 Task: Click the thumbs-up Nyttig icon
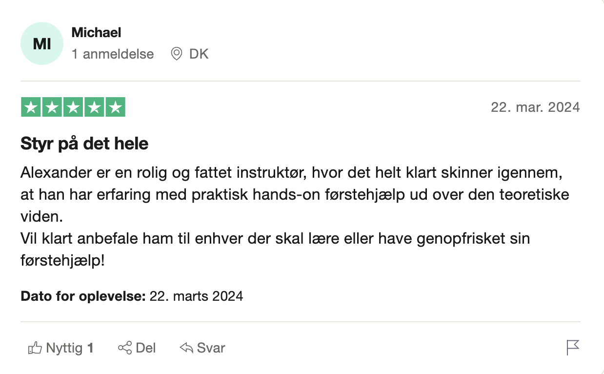pyautogui.click(x=35, y=348)
